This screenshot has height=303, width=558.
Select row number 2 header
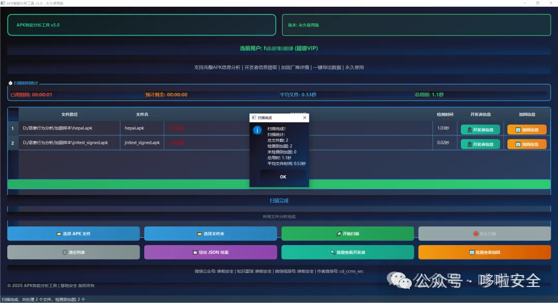pyautogui.click(x=13, y=143)
